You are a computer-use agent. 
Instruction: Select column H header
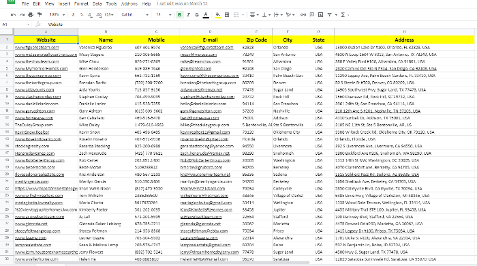tap(404, 31)
